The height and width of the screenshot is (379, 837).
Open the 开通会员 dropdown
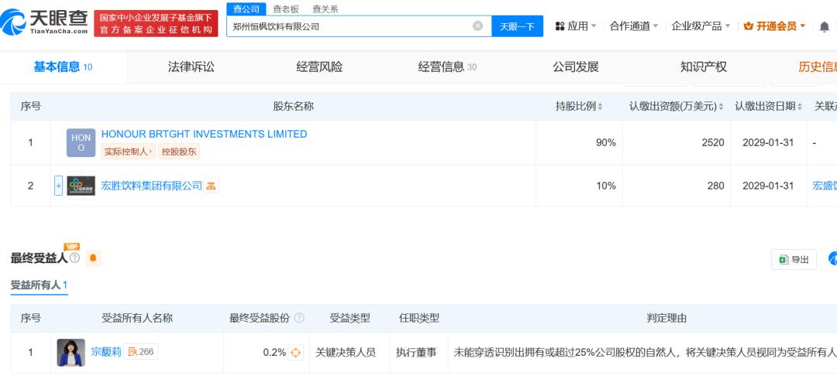point(774,26)
